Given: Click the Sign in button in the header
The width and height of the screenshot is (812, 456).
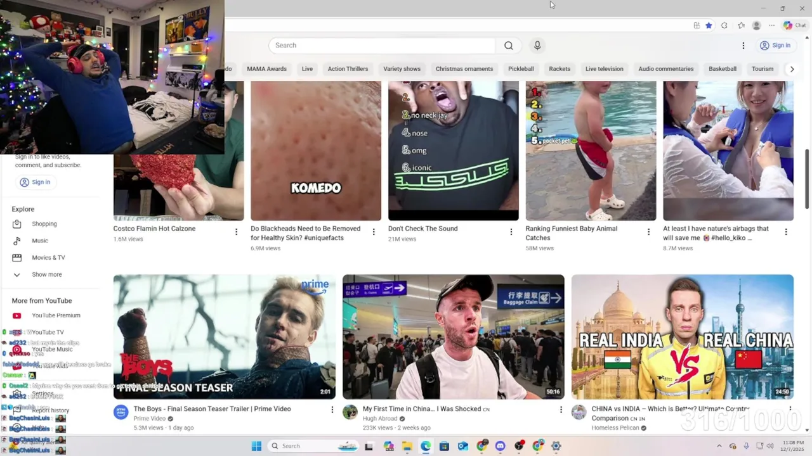Looking at the screenshot, I should pyautogui.click(x=775, y=46).
